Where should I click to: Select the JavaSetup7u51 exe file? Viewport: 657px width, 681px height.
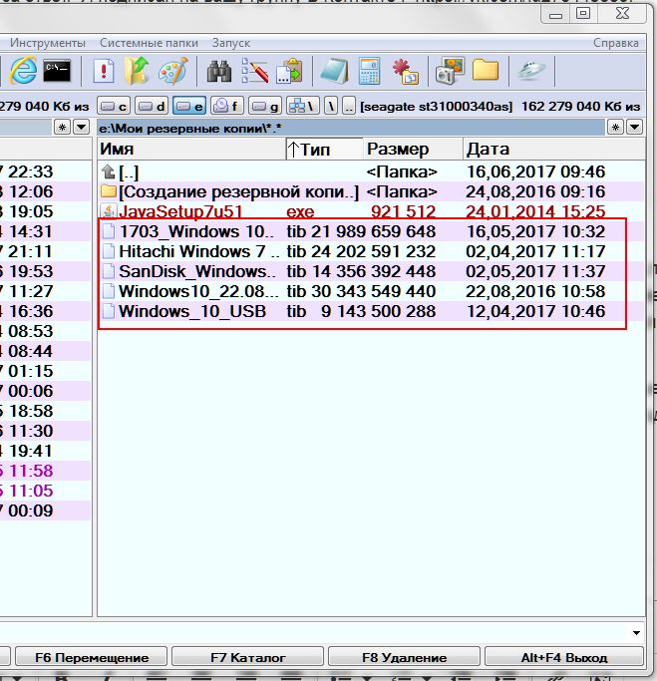[371, 211]
